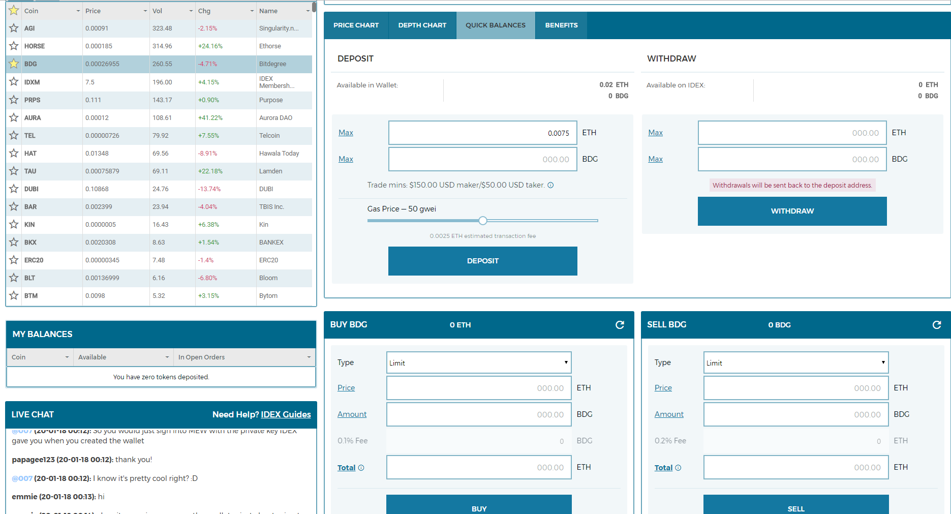Open trade minimums info icon
Viewport: 951px width, 514px height.
[550, 185]
